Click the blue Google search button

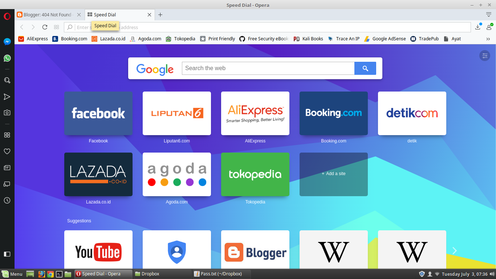coord(365,68)
